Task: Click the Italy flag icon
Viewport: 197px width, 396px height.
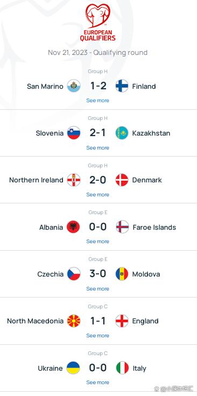Action: pos(123,368)
